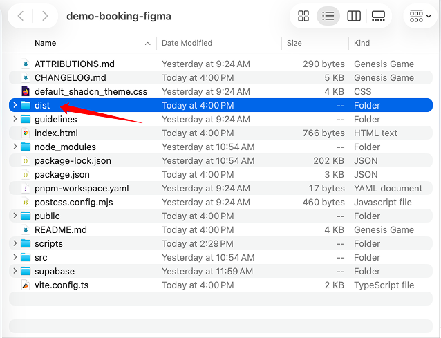The image size is (441, 338).
Task: Click the demo-booking-figma window title
Action: pos(119,16)
